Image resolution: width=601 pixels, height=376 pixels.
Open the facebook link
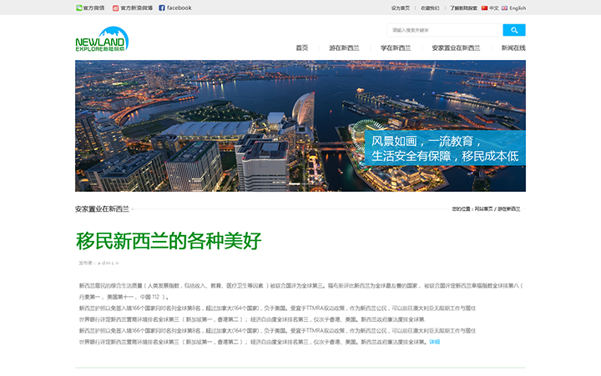click(179, 8)
